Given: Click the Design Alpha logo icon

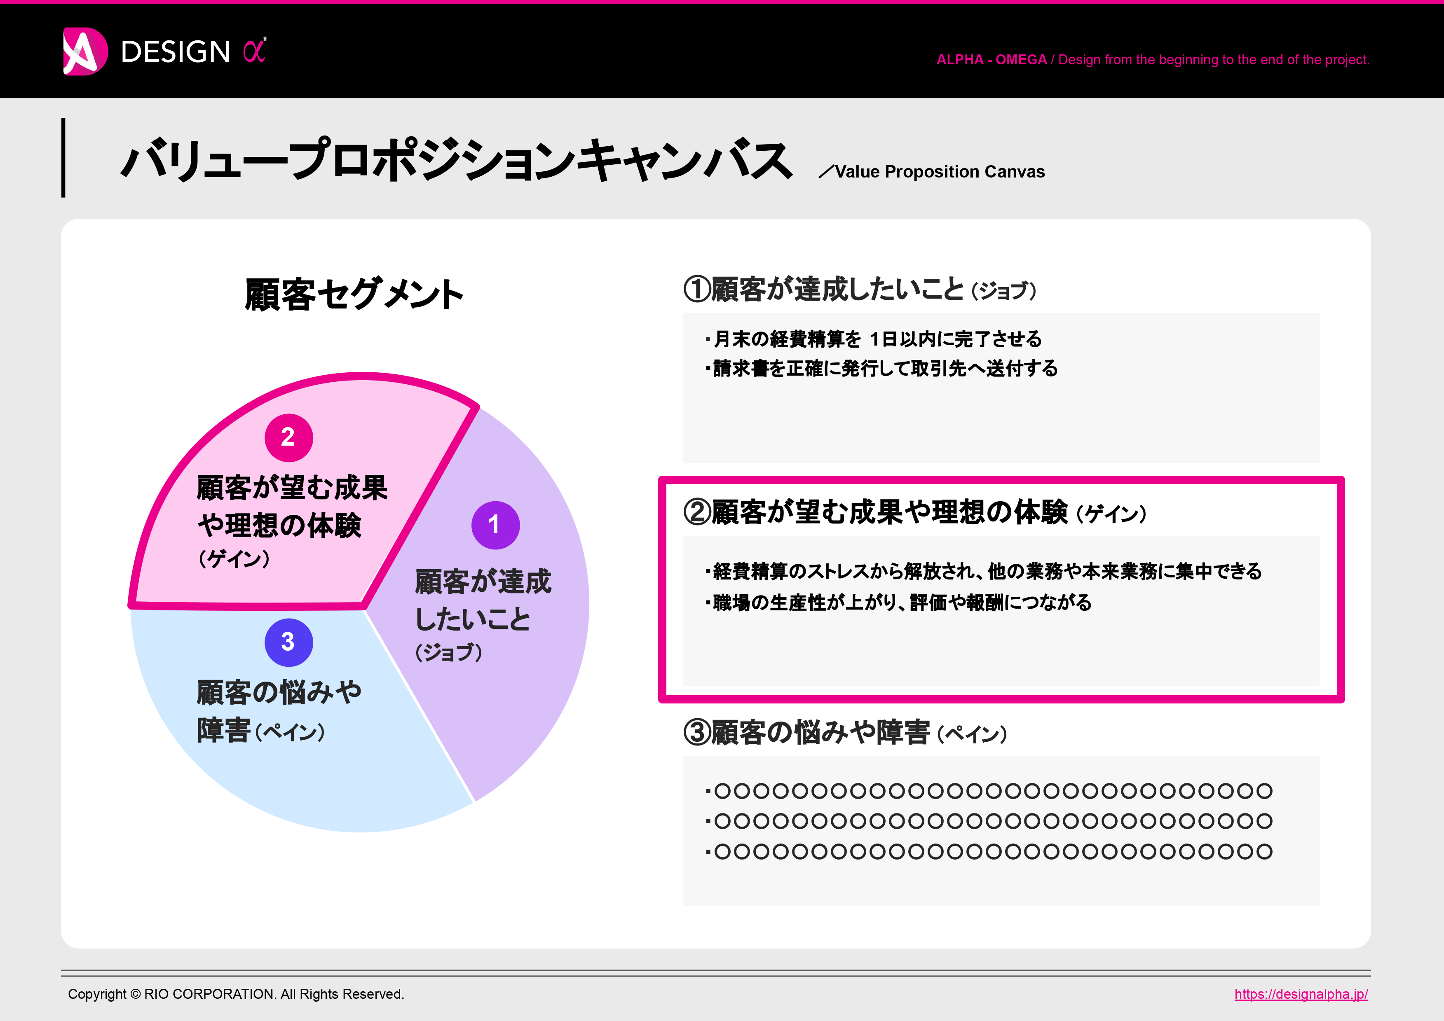Looking at the screenshot, I should [x=85, y=51].
